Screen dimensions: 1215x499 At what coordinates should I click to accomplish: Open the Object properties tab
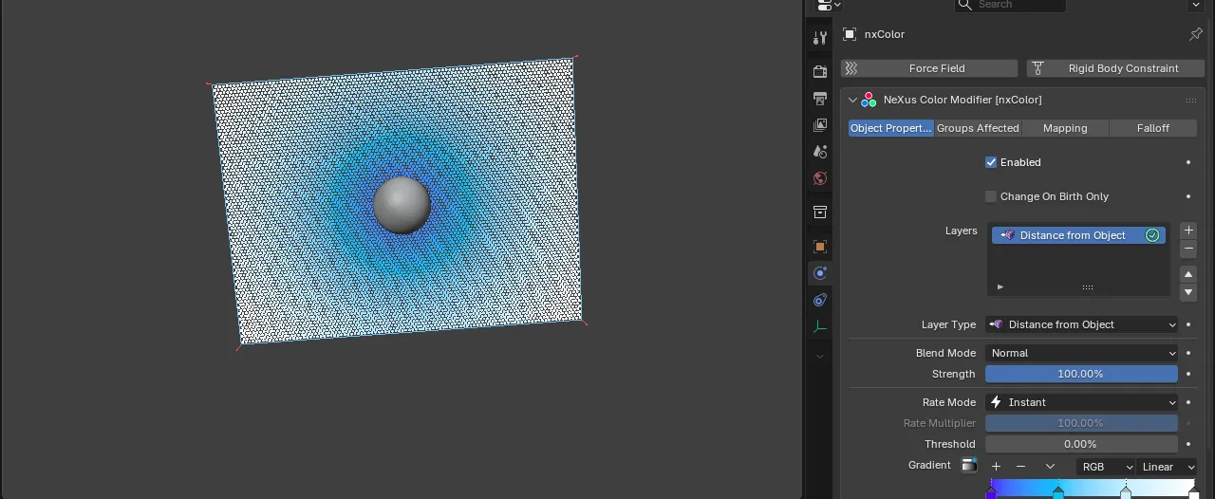point(820,247)
